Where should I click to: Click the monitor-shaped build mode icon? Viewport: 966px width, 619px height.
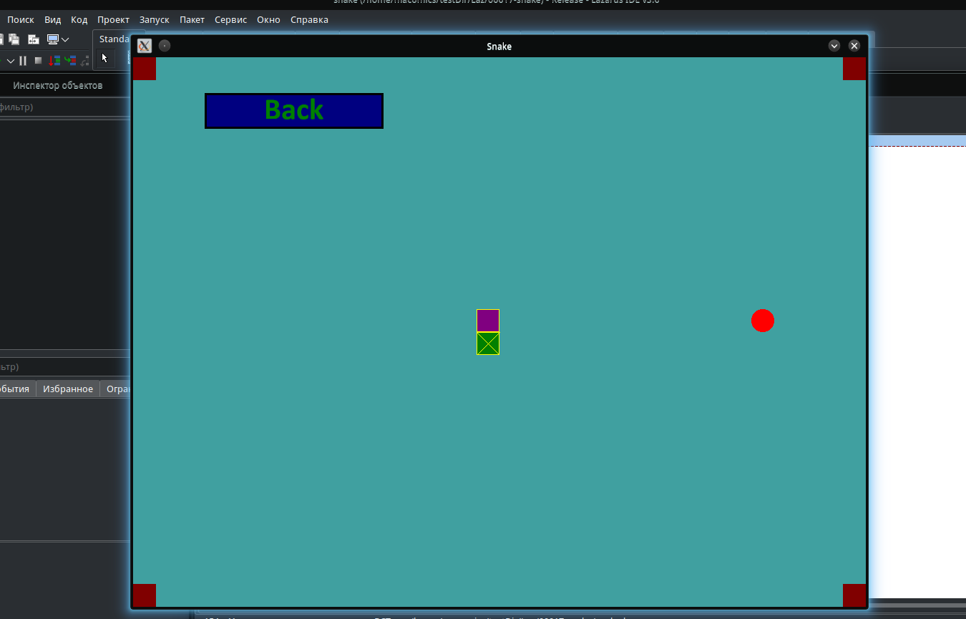pos(53,39)
